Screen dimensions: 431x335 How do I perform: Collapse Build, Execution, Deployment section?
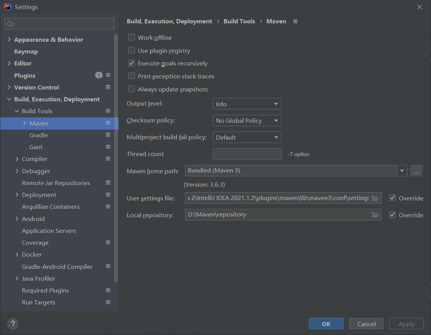point(9,99)
